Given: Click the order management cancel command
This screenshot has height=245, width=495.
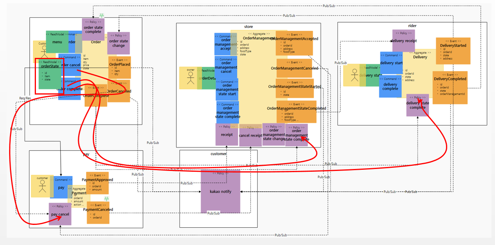Looking at the screenshot, I should pyautogui.click(x=226, y=67).
